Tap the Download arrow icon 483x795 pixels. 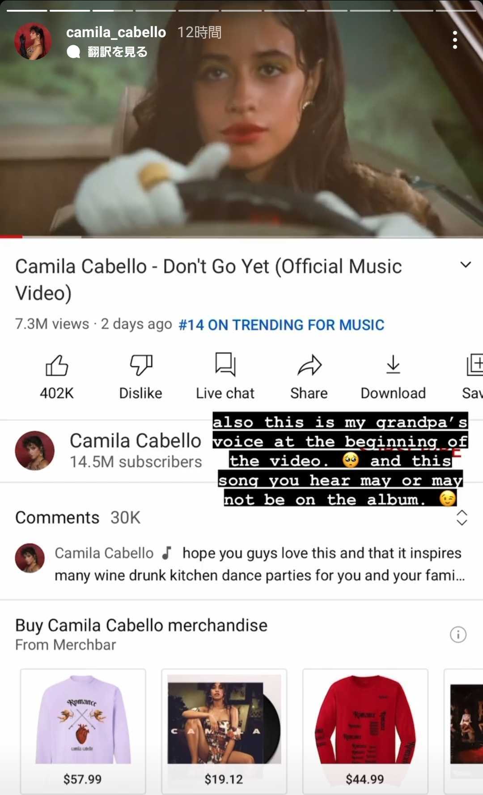(x=393, y=365)
